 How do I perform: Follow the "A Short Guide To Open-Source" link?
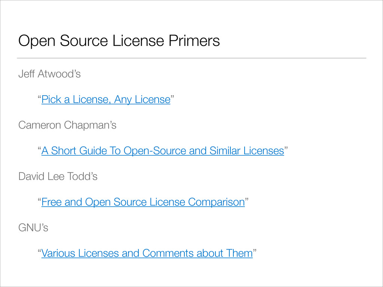163,151
